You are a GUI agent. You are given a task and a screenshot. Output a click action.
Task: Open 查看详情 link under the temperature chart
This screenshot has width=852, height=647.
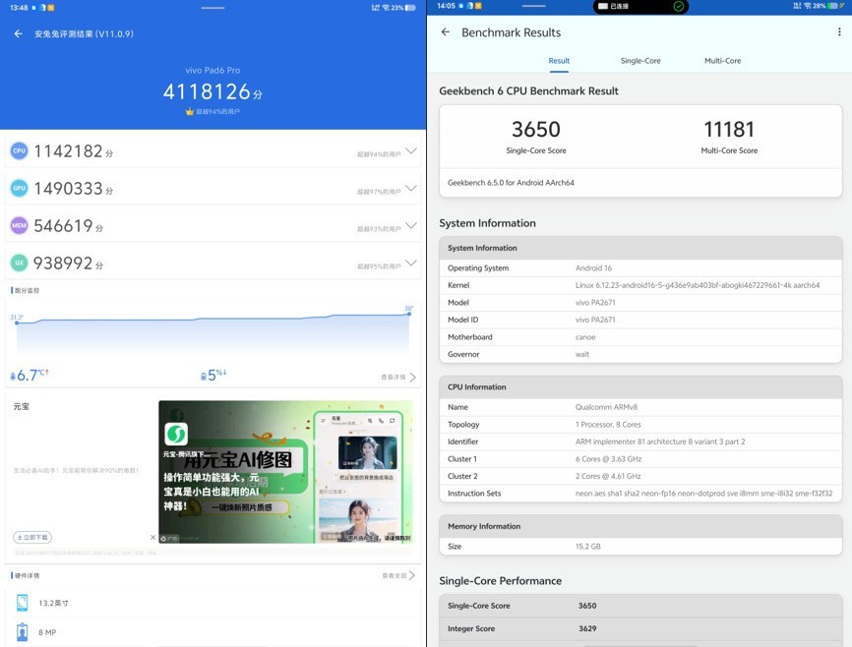pos(394,375)
